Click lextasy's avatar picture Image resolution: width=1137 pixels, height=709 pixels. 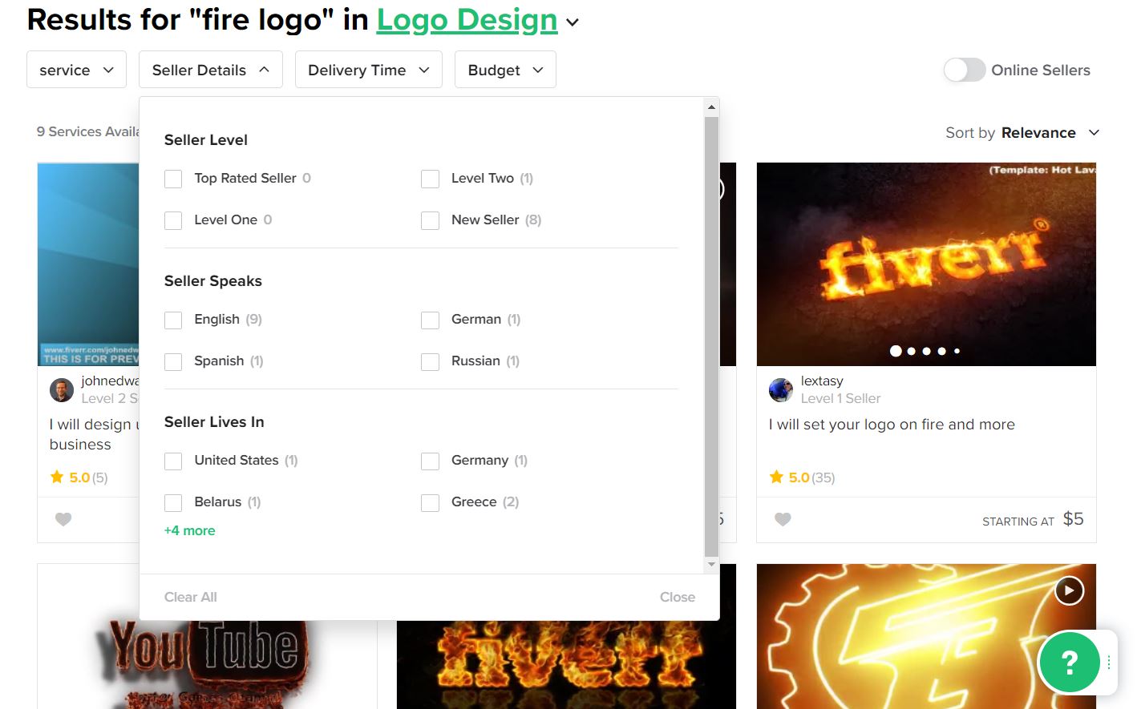click(781, 390)
